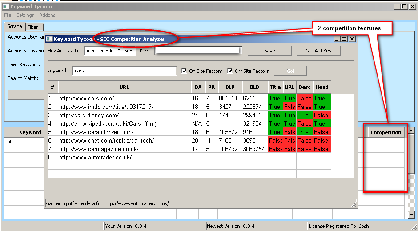The image size is (418, 231).
Task: Click the Competition column header in main window
Action: coord(386,132)
